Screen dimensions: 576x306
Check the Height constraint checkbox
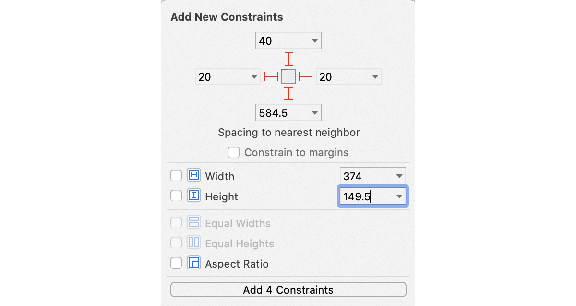[x=176, y=196]
